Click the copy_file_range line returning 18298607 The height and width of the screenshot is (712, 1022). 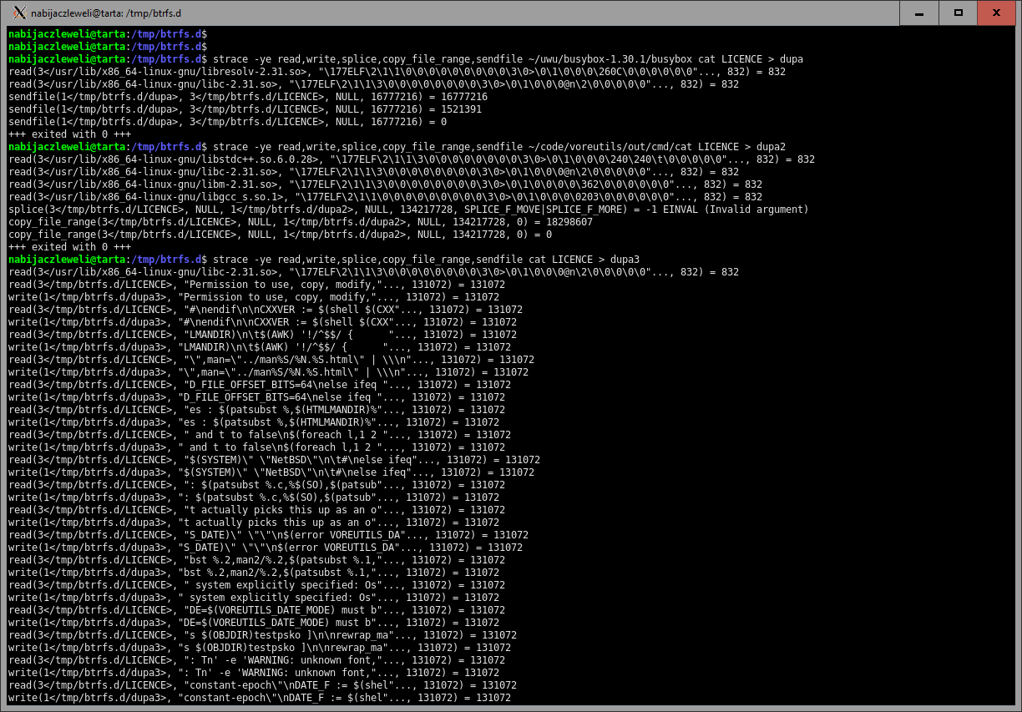(x=301, y=222)
